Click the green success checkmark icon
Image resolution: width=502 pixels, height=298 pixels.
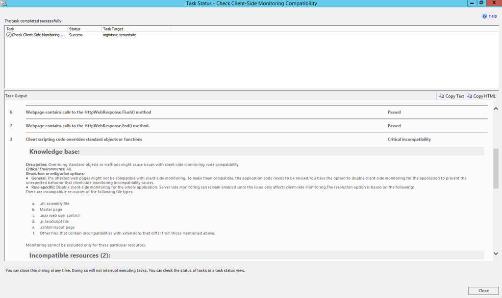click(9, 35)
